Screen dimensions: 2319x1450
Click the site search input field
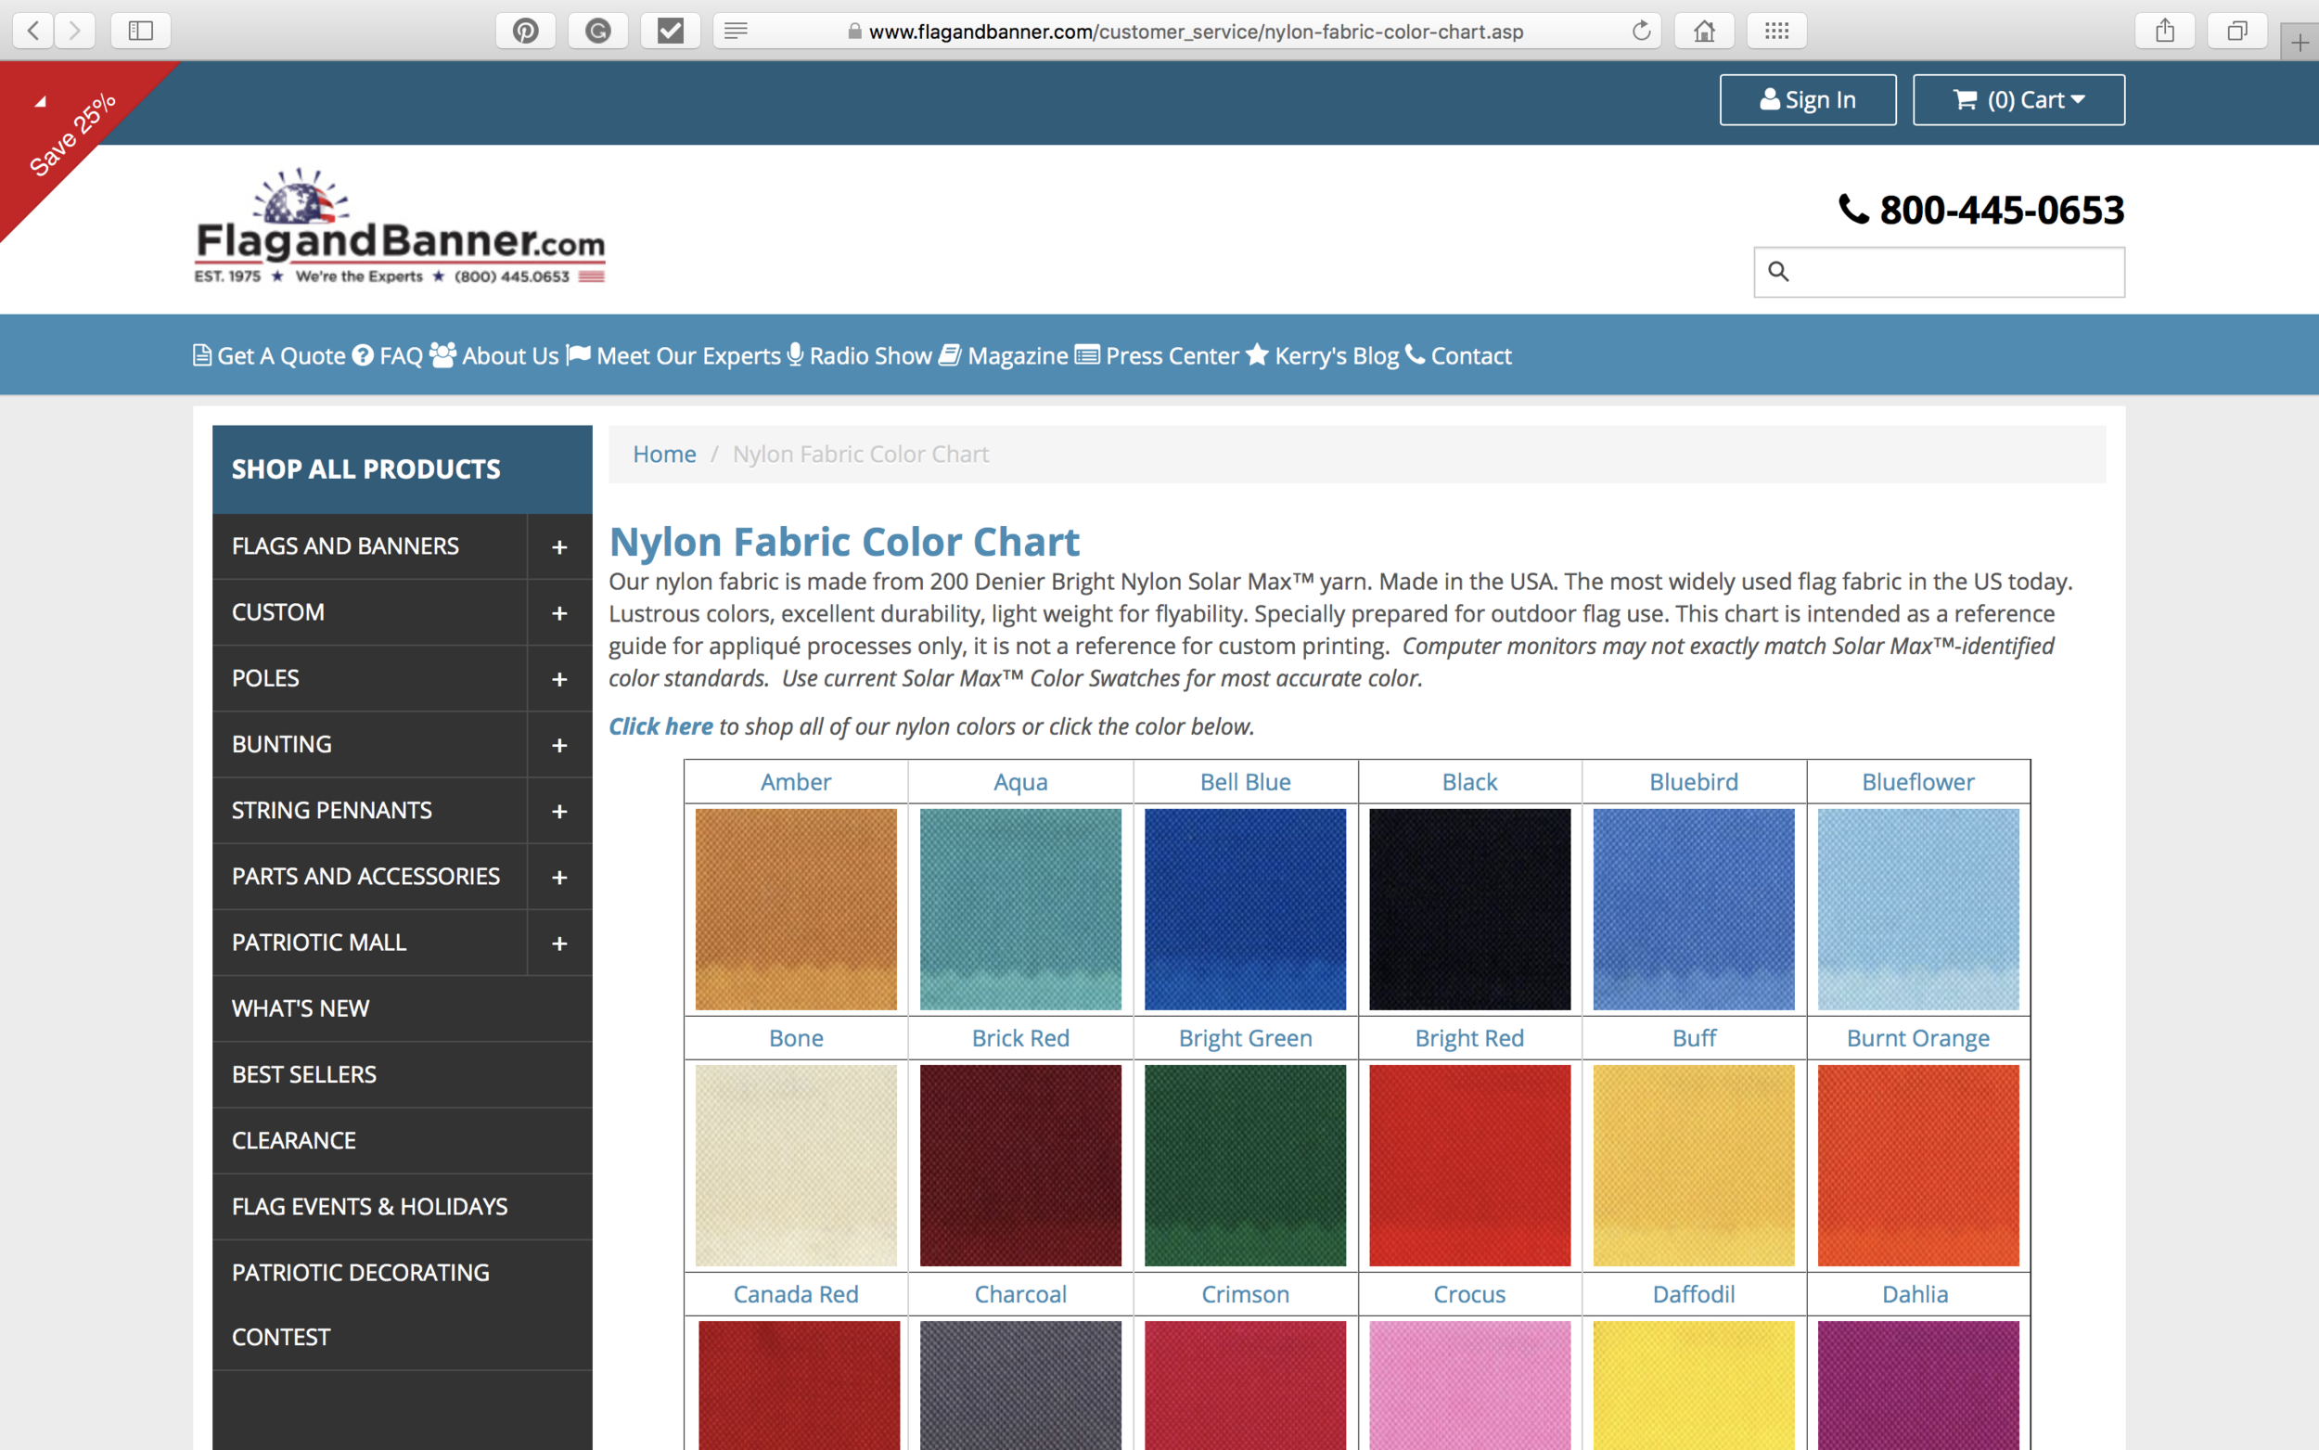tap(1940, 273)
